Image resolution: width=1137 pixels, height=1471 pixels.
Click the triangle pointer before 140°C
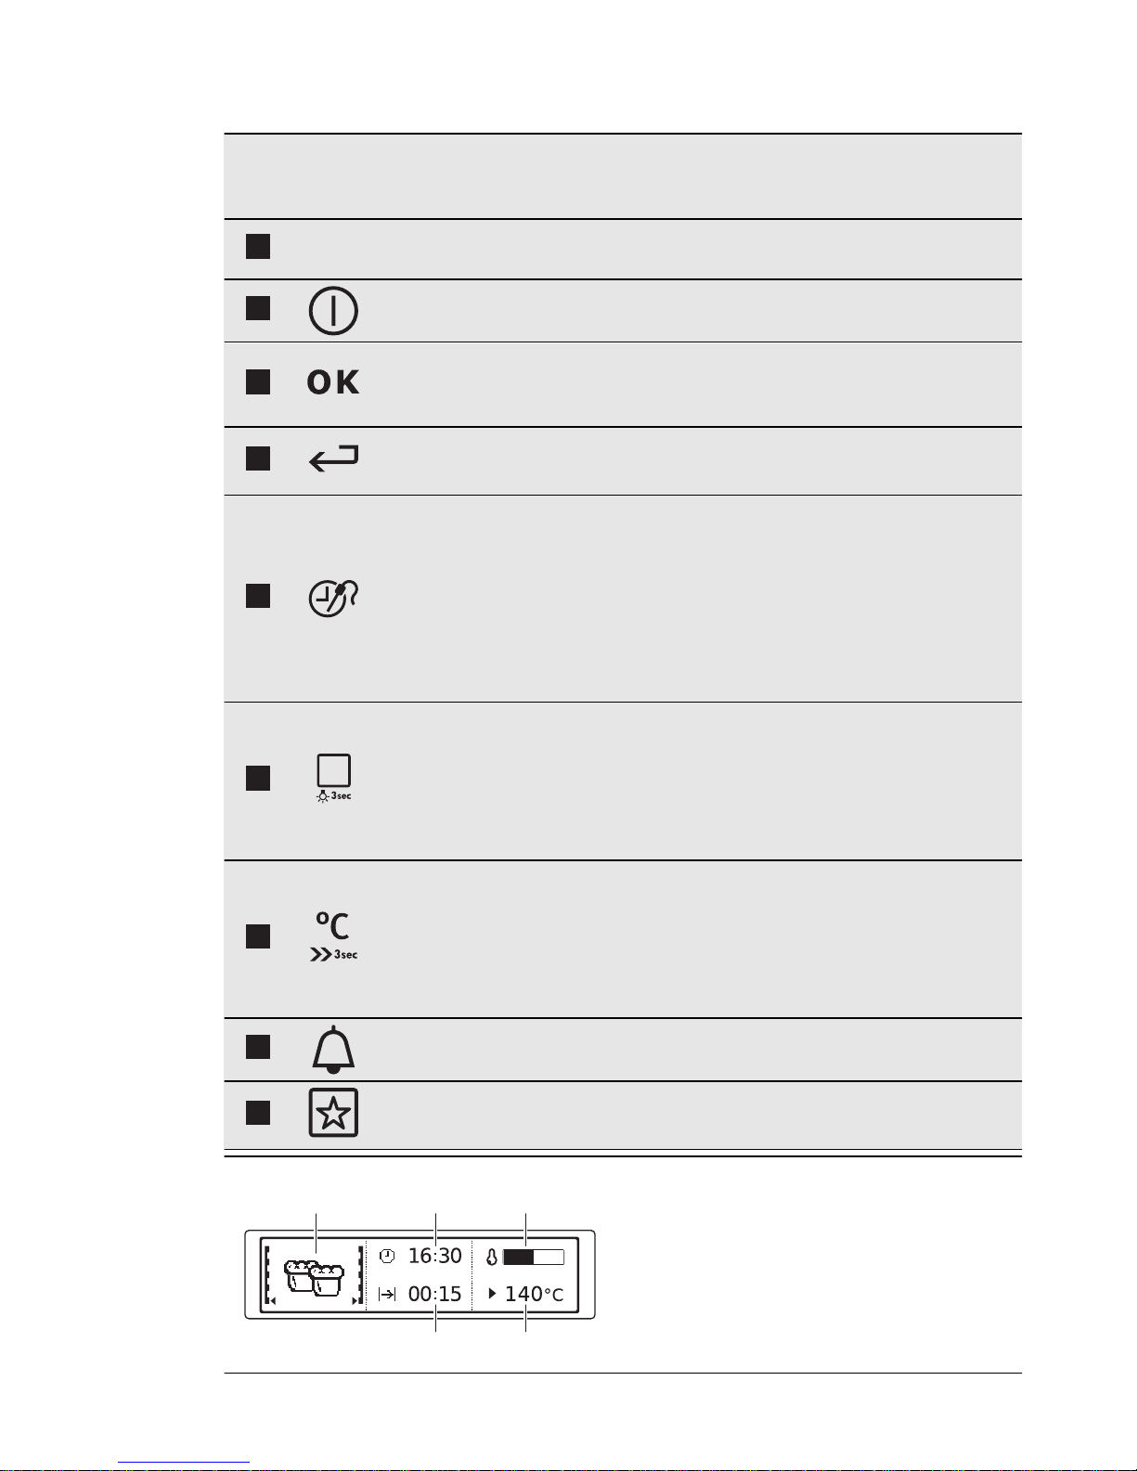coord(493,1293)
